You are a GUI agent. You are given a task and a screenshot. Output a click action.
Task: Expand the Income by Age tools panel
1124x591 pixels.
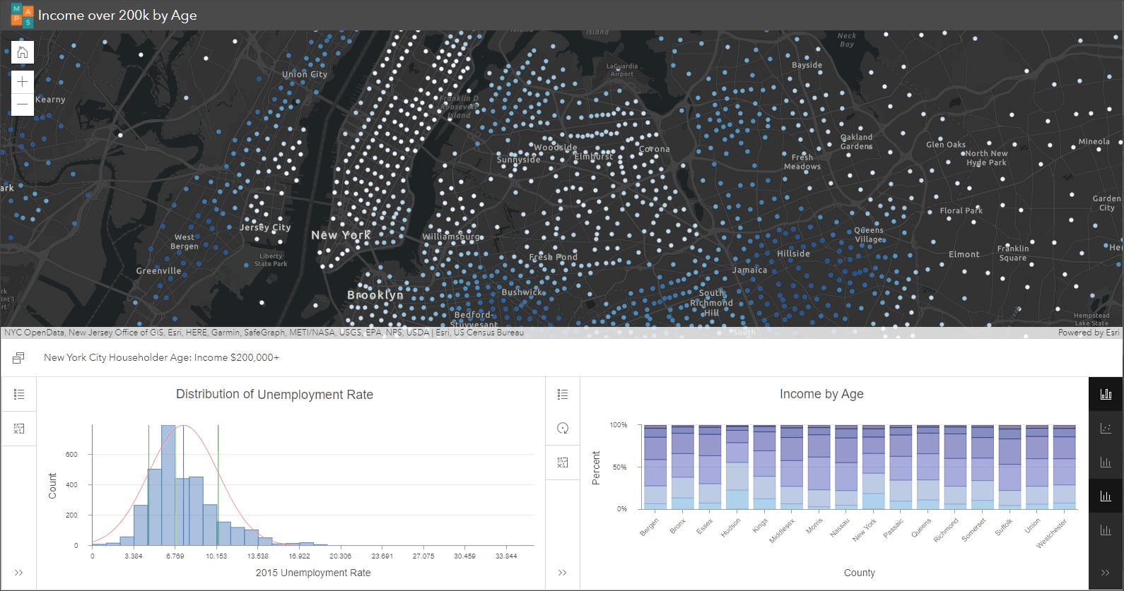tap(563, 573)
